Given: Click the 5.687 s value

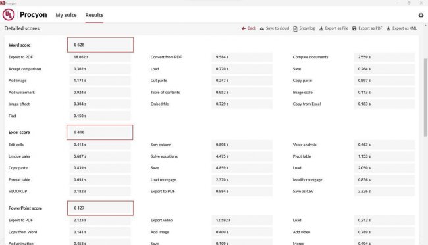Looking at the screenshot, I should pyautogui.click(x=100, y=156).
